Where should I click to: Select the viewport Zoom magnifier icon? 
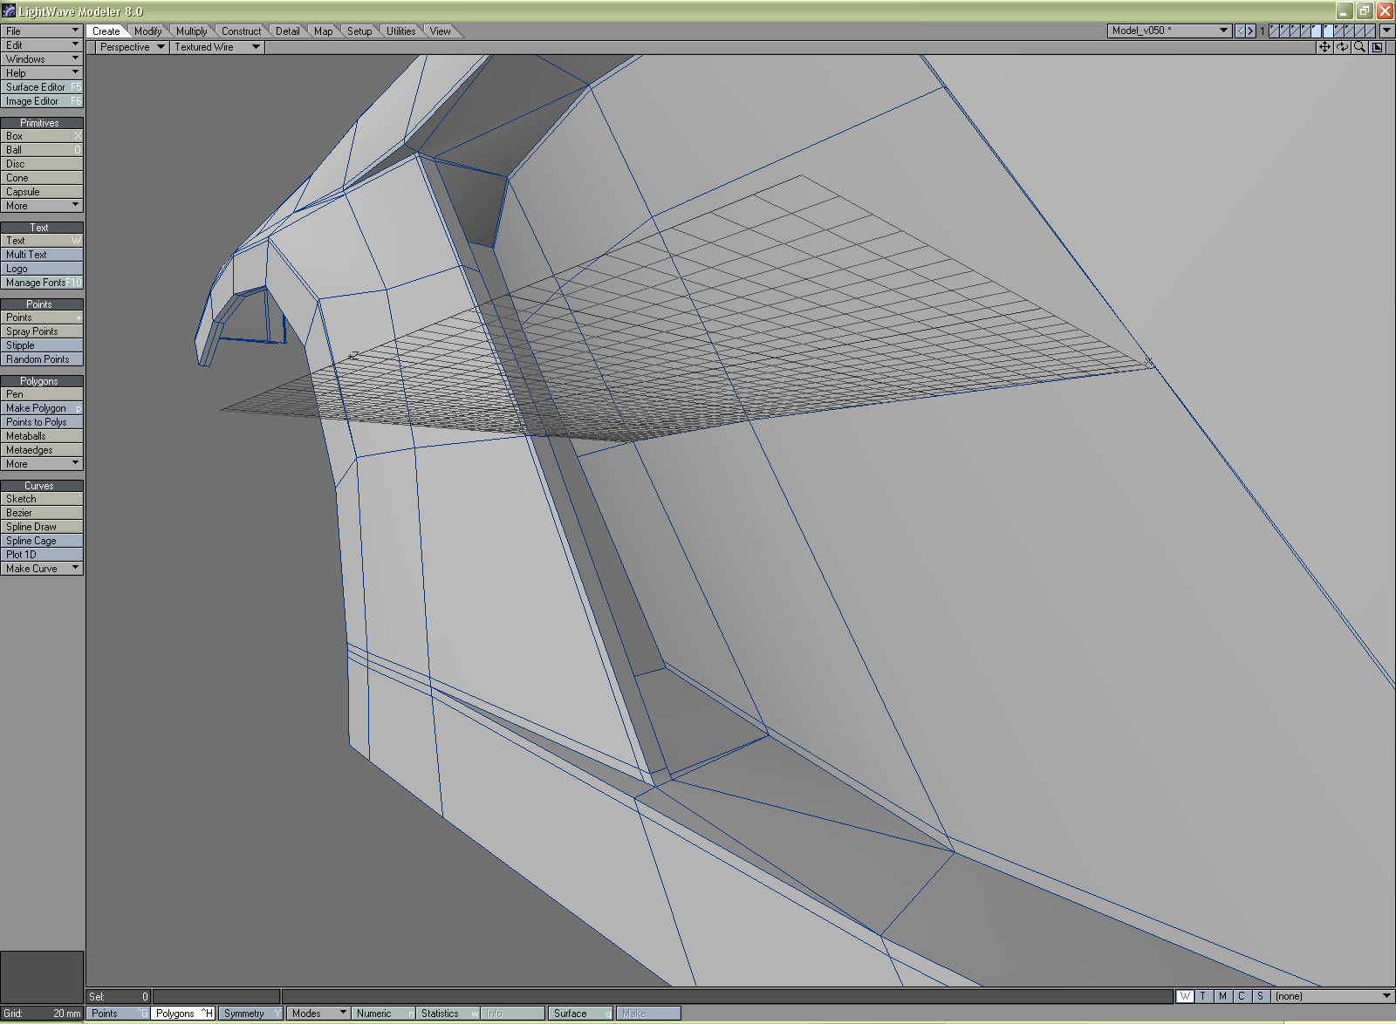(x=1359, y=47)
